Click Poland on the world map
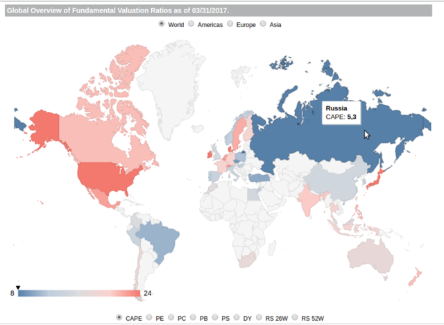Viewport: 444px width, 325px height. tap(241, 156)
